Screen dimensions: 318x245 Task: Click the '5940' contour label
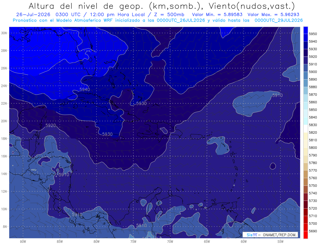point(85,90)
